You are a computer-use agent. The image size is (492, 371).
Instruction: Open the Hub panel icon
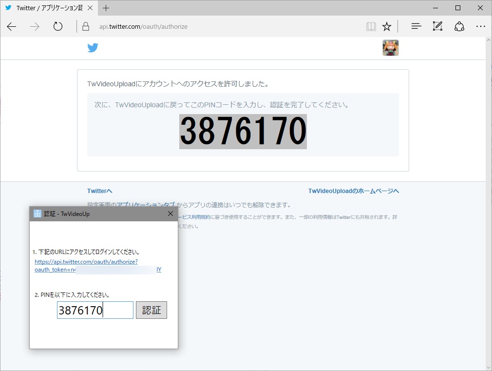416,26
